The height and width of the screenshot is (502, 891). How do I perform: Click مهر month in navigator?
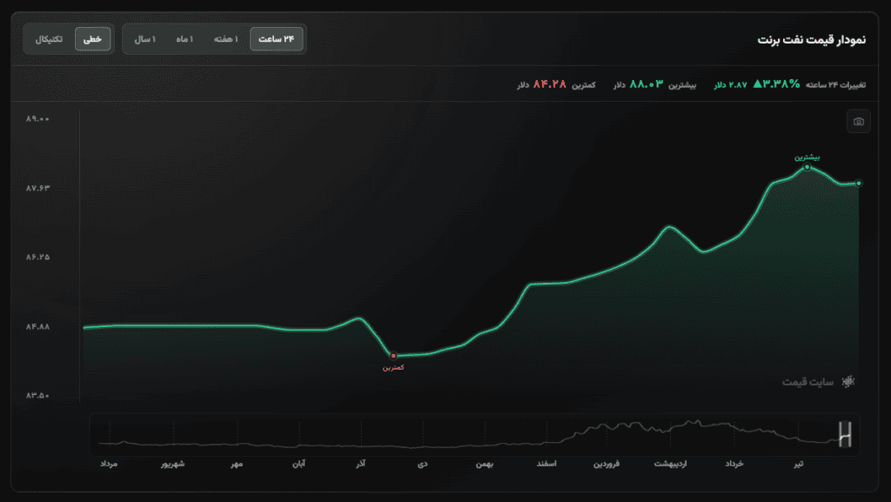[x=237, y=464]
